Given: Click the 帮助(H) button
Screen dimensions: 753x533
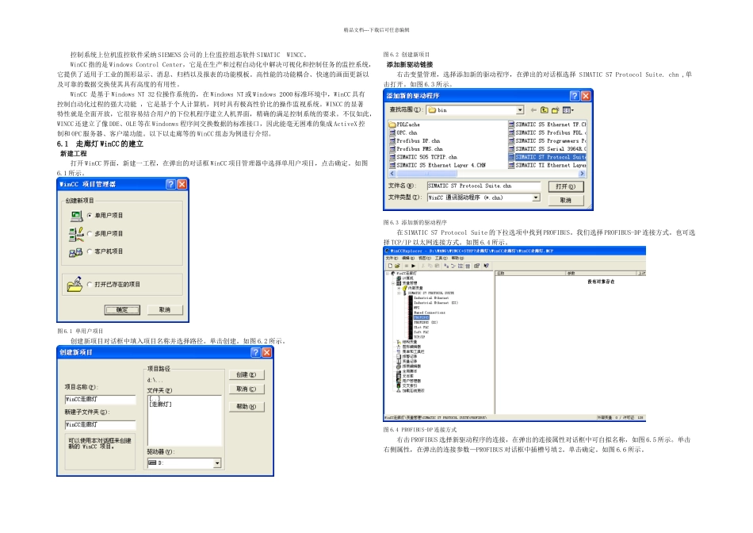Looking at the screenshot, I should click(x=247, y=407).
